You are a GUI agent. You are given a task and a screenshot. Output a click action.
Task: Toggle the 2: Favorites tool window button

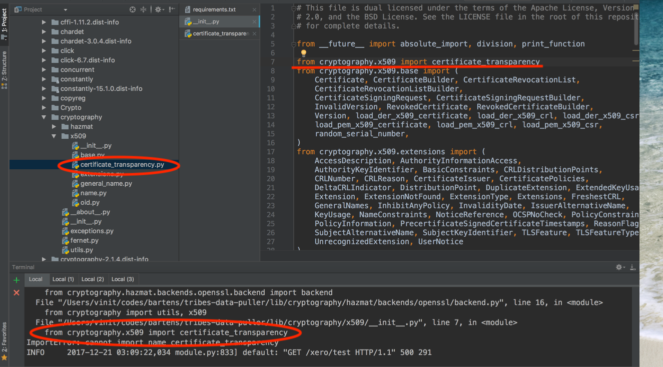tap(4, 342)
